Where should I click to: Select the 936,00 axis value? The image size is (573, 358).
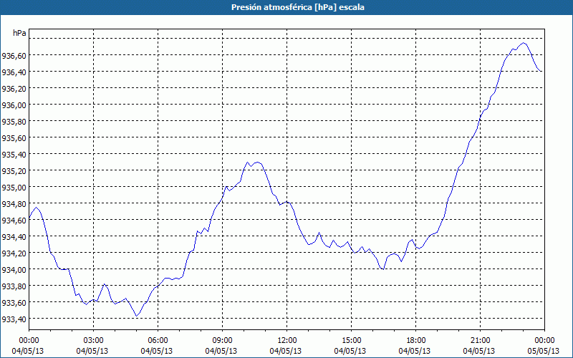[14, 105]
